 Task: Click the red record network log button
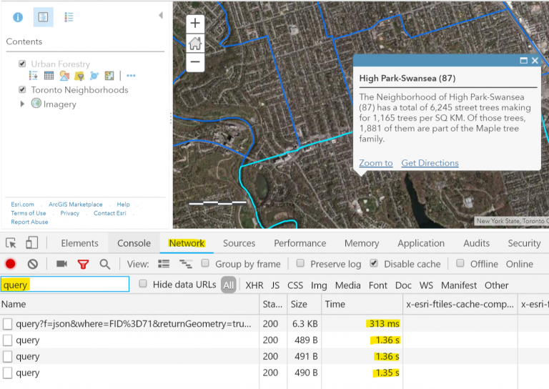(x=11, y=264)
